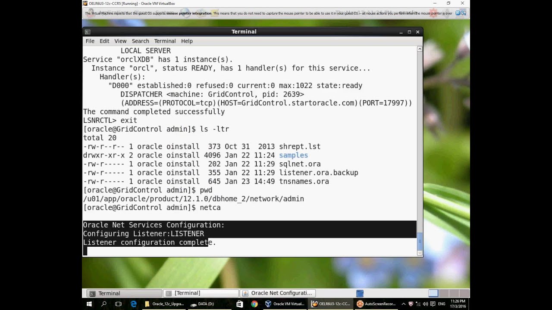
Task: Open the Oracle_12c_Upgra... folder taskbar item
Action: pos(164,304)
